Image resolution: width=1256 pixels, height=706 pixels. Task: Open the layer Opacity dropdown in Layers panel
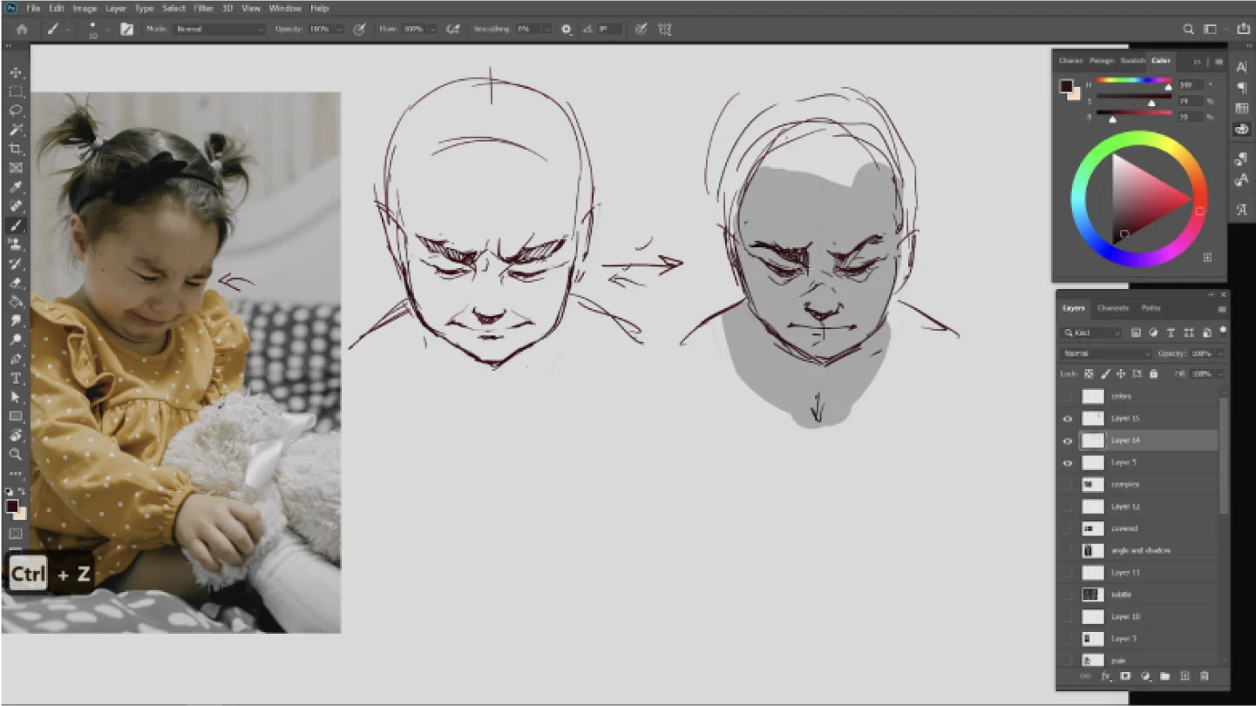[x=1219, y=353]
